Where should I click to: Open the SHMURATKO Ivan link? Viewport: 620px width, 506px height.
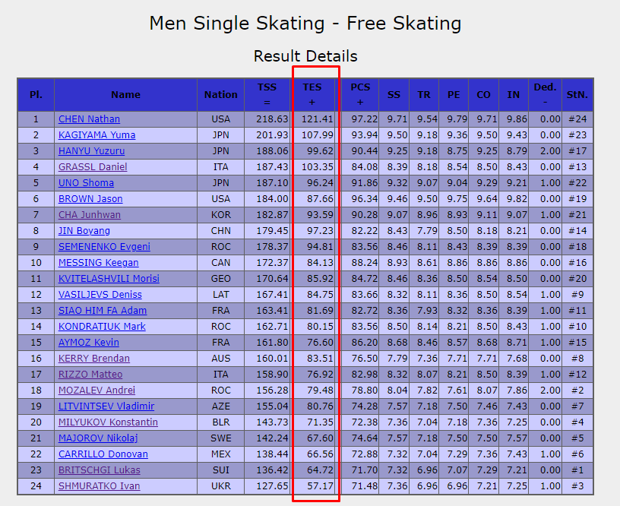[x=100, y=485]
